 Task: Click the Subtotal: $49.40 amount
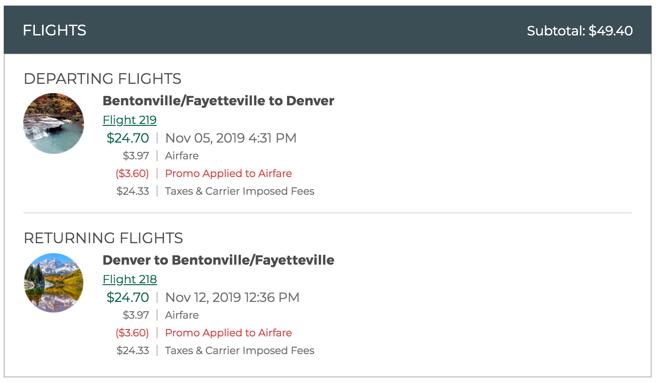pos(580,31)
